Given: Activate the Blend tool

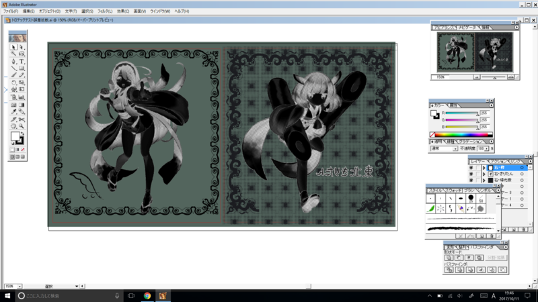Looking at the screenshot, I should 22,111.
